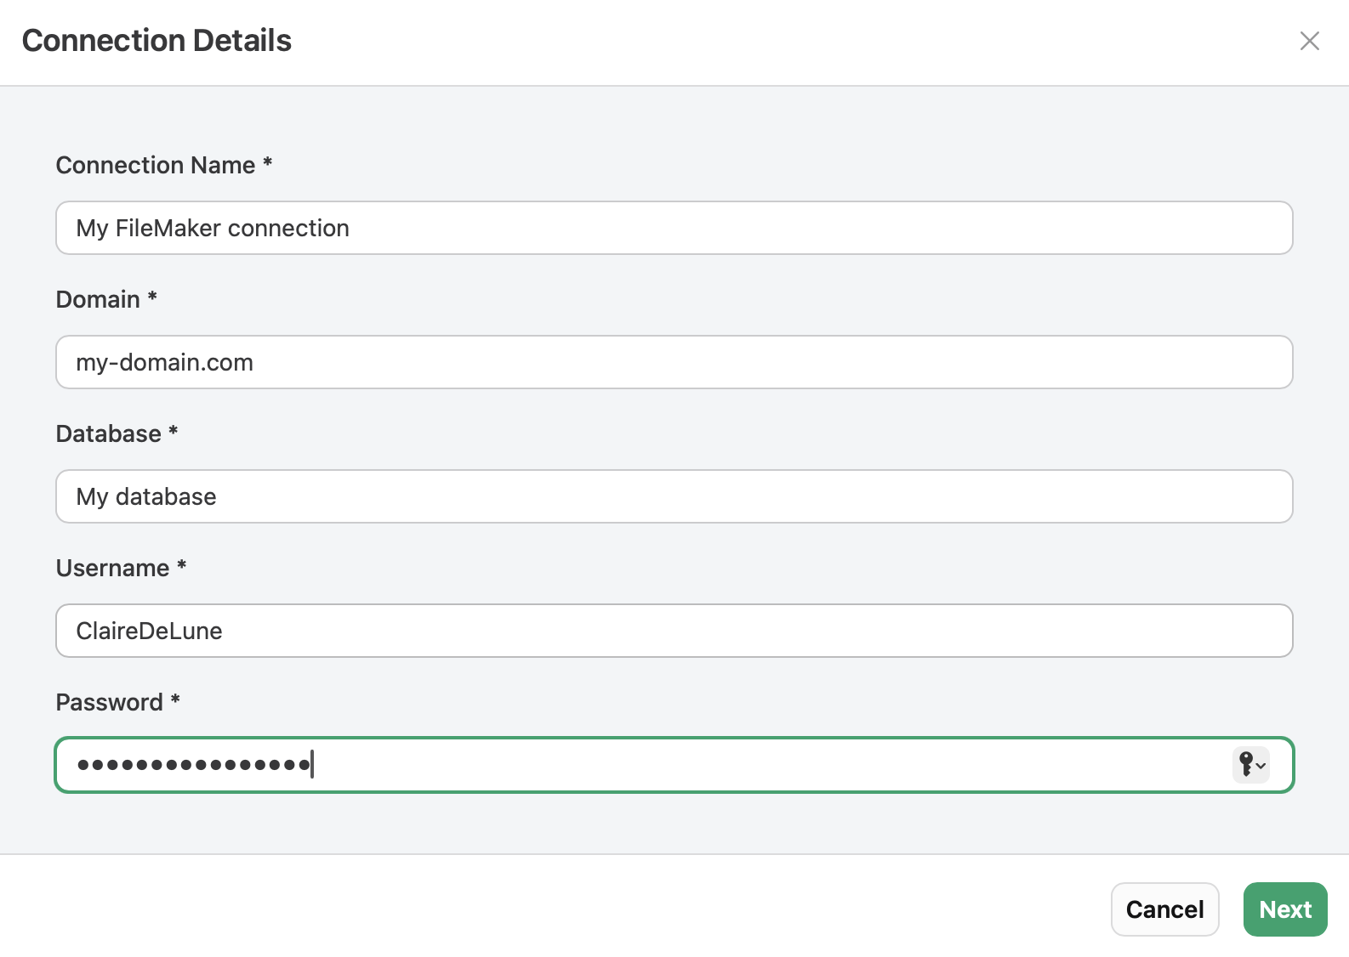Click the Next button

(x=1284, y=909)
